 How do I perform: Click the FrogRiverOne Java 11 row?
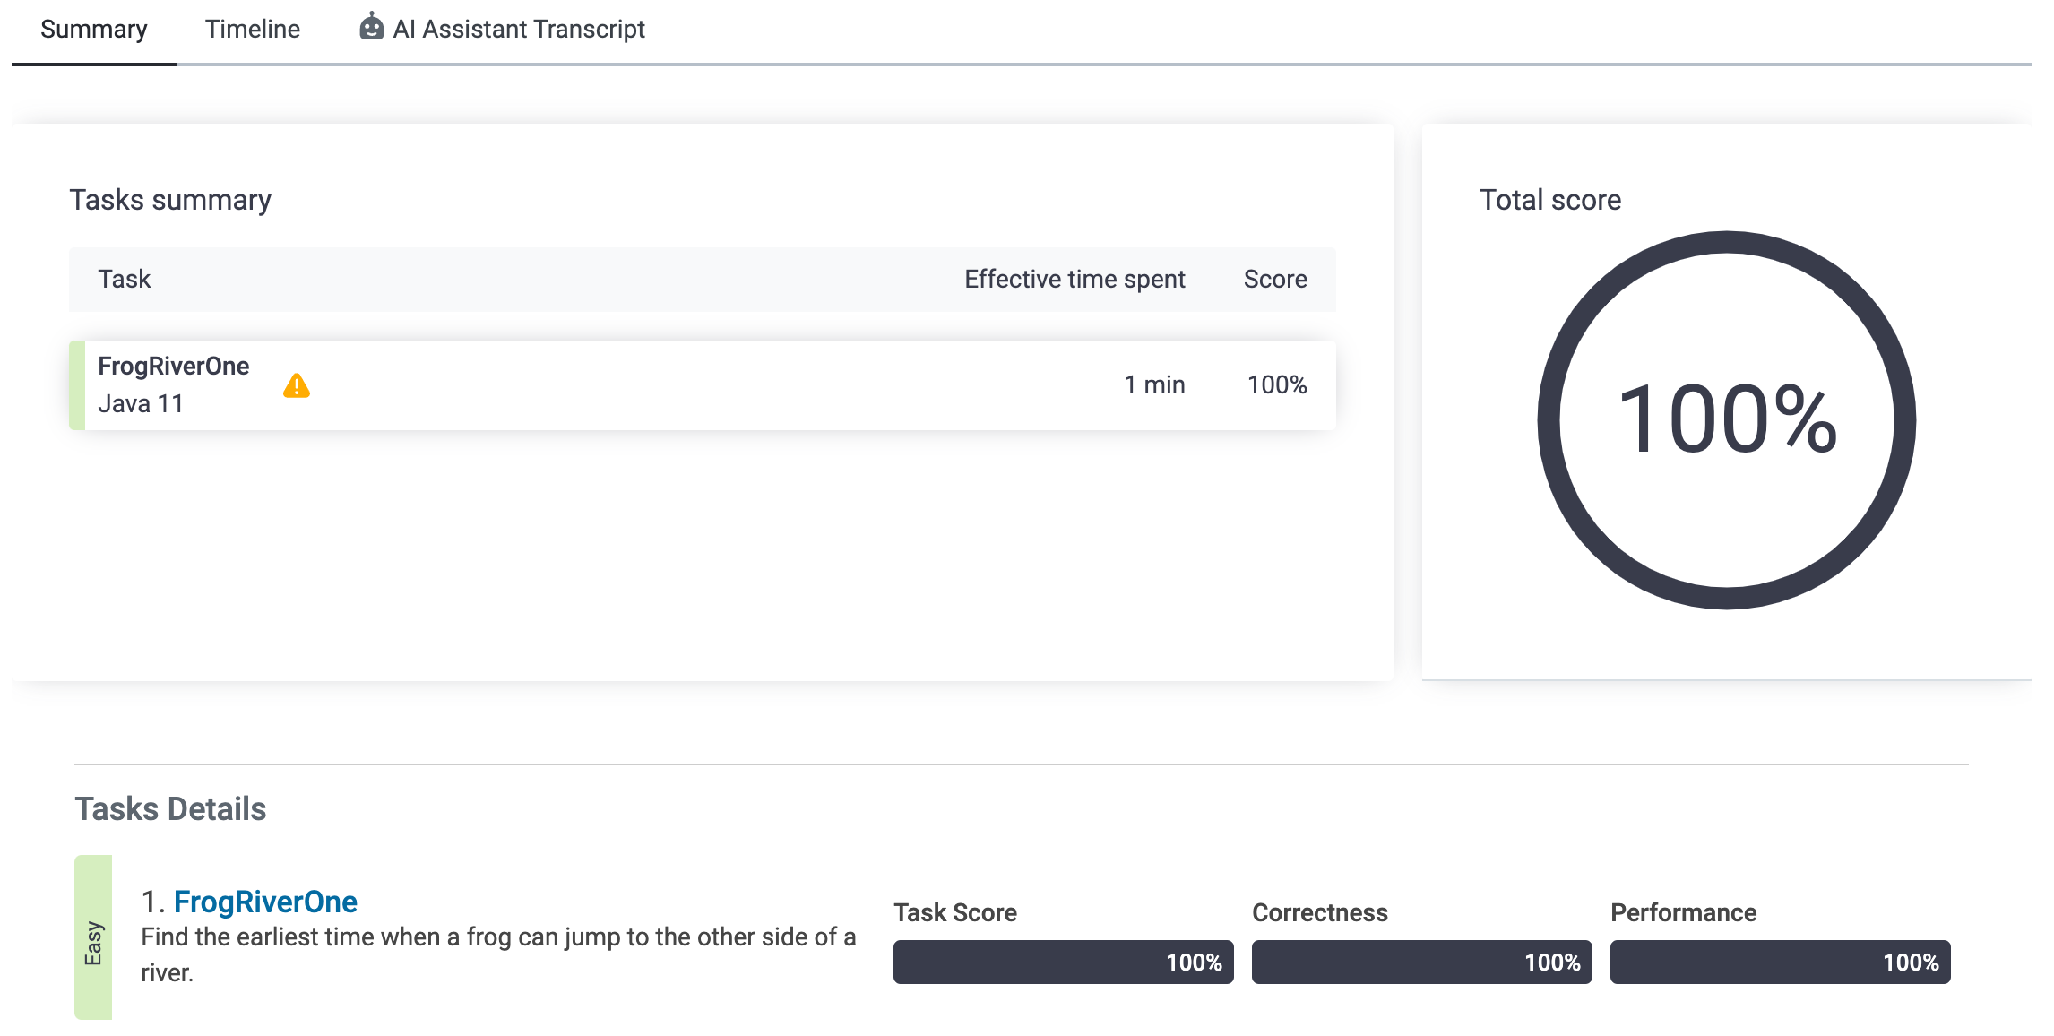pos(627,385)
